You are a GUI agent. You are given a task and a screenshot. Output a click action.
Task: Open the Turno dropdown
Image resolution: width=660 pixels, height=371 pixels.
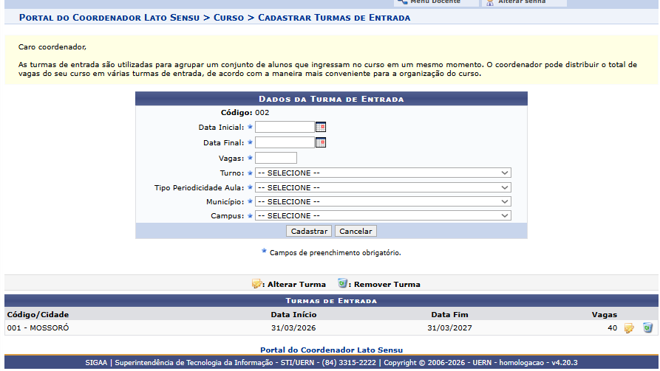coord(383,173)
